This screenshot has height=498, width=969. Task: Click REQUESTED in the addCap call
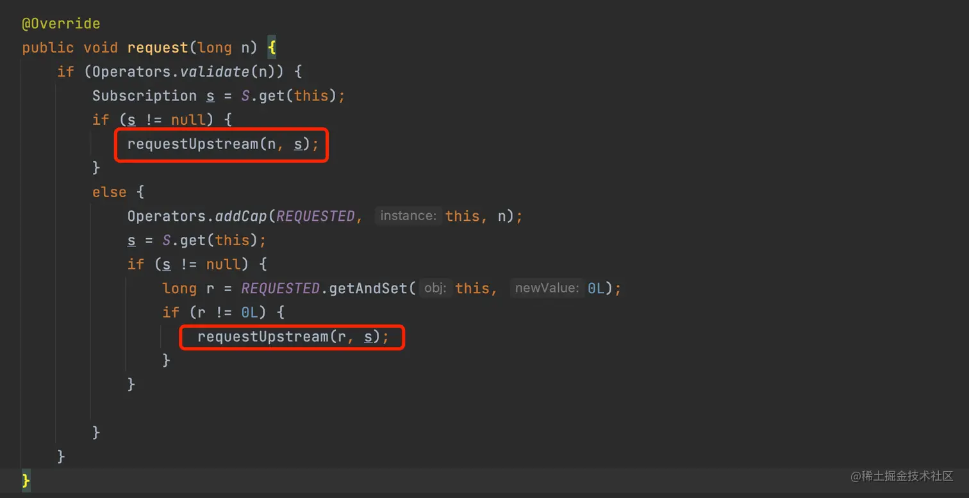click(x=315, y=216)
